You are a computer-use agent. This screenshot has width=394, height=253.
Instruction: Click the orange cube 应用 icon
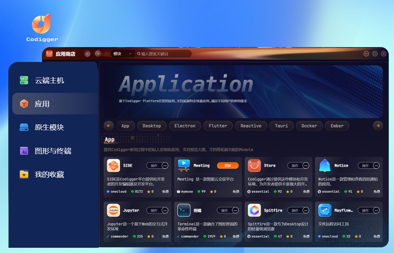(24, 104)
